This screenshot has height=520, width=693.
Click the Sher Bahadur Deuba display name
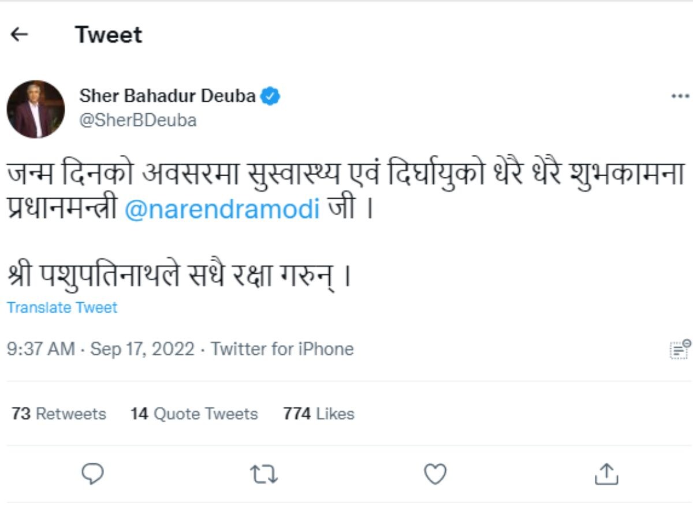pos(167,96)
